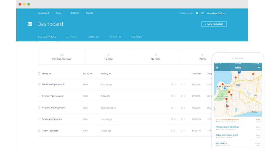
Task: Switch to the Active (2) tab
Action: click(x=72, y=37)
